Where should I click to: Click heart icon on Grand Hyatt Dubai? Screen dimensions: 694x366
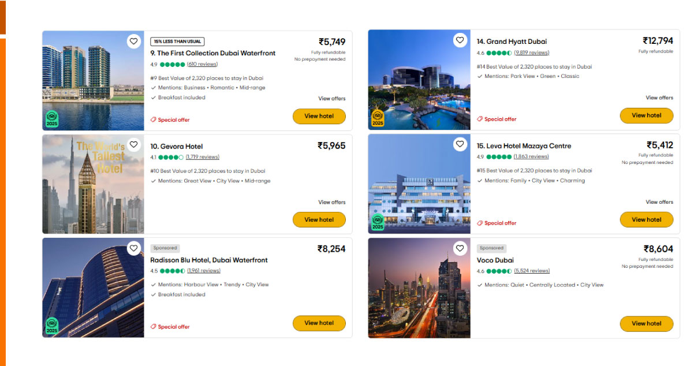[x=460, y=40]
